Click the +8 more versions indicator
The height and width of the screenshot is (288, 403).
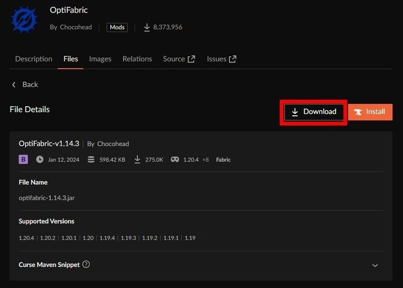(206, 160)
